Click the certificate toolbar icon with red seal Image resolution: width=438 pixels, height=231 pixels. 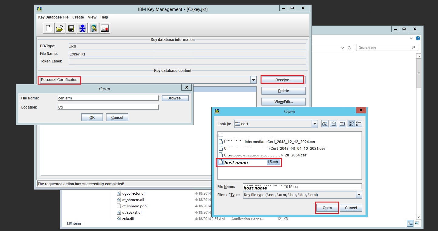coord(105,28)
